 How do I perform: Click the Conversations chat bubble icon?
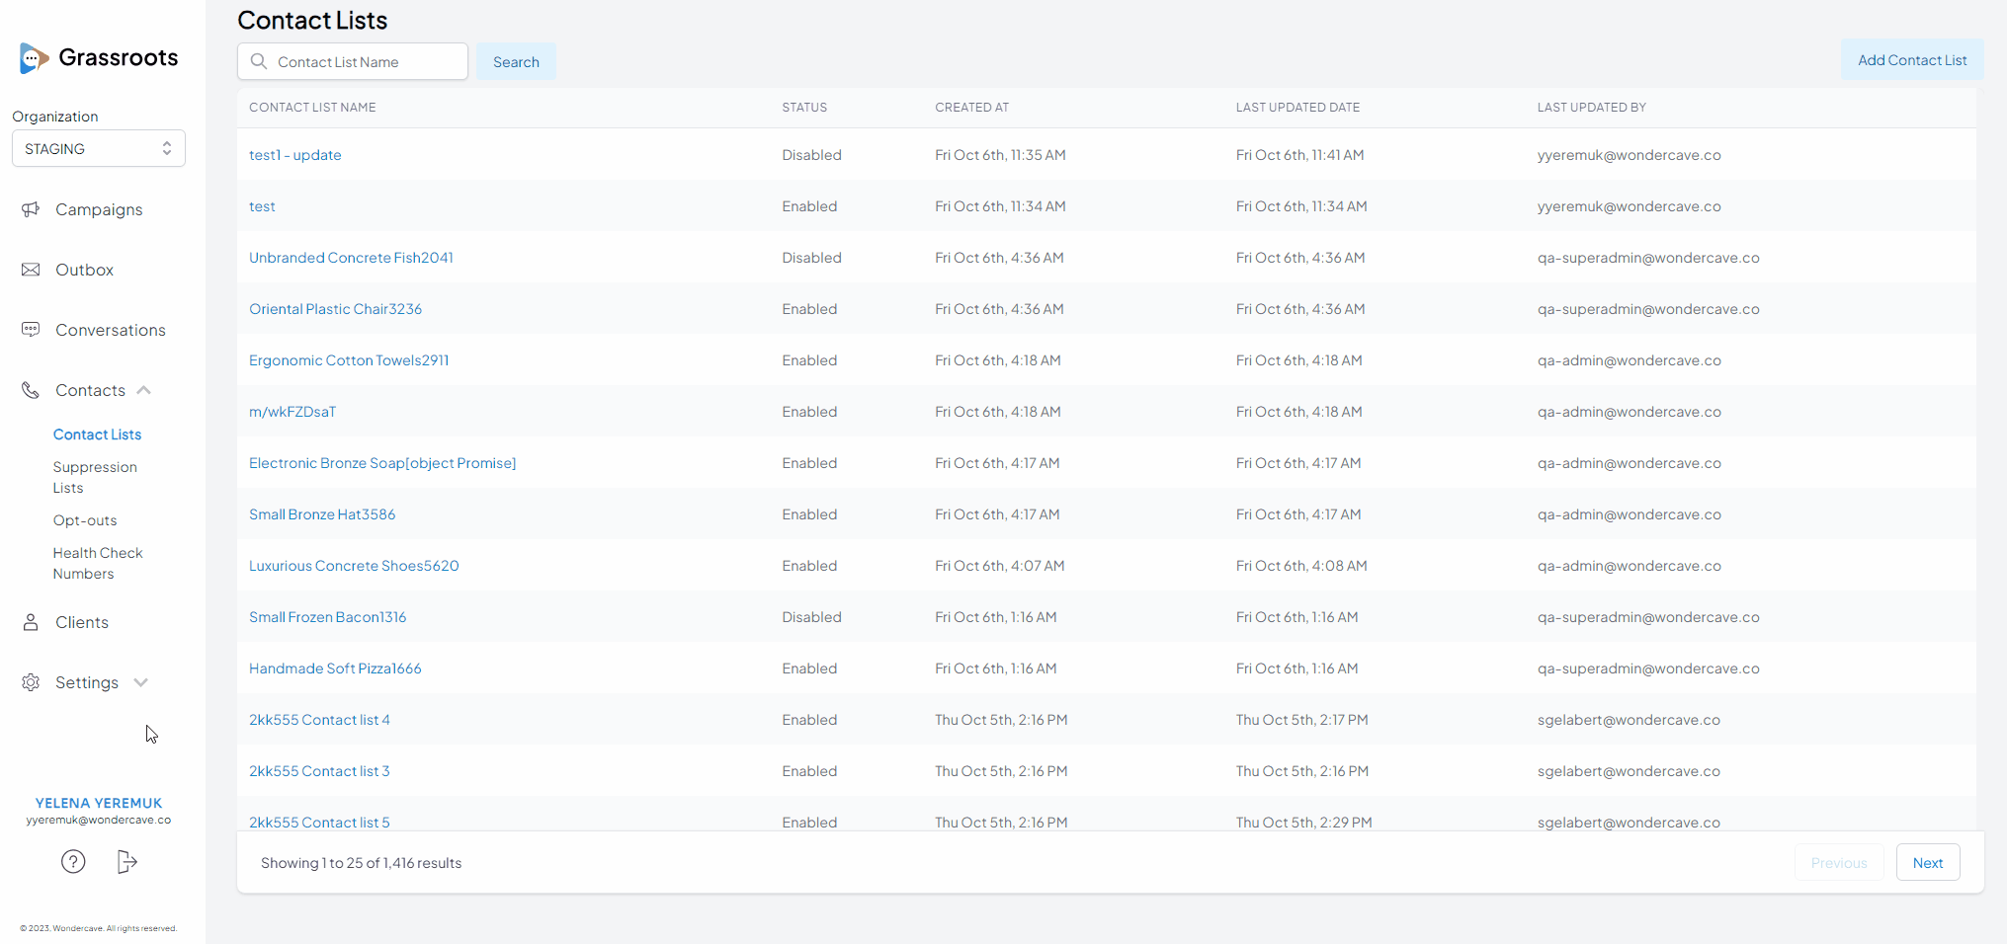31,330
